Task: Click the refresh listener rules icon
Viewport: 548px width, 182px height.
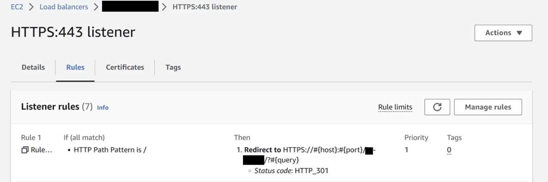Action: (437, 107)
